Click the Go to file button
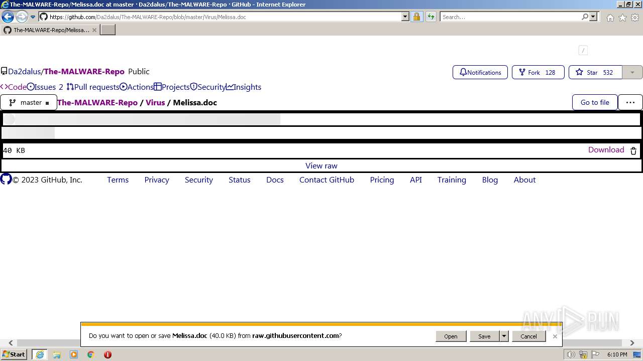Viewport: 643px width, 361px height. click(595, 102)
